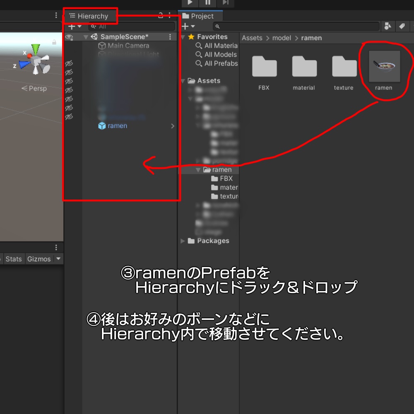Screen dimensions: 414x414
Task: Select All Materials saved search
Action: click(x=217, y=46)
